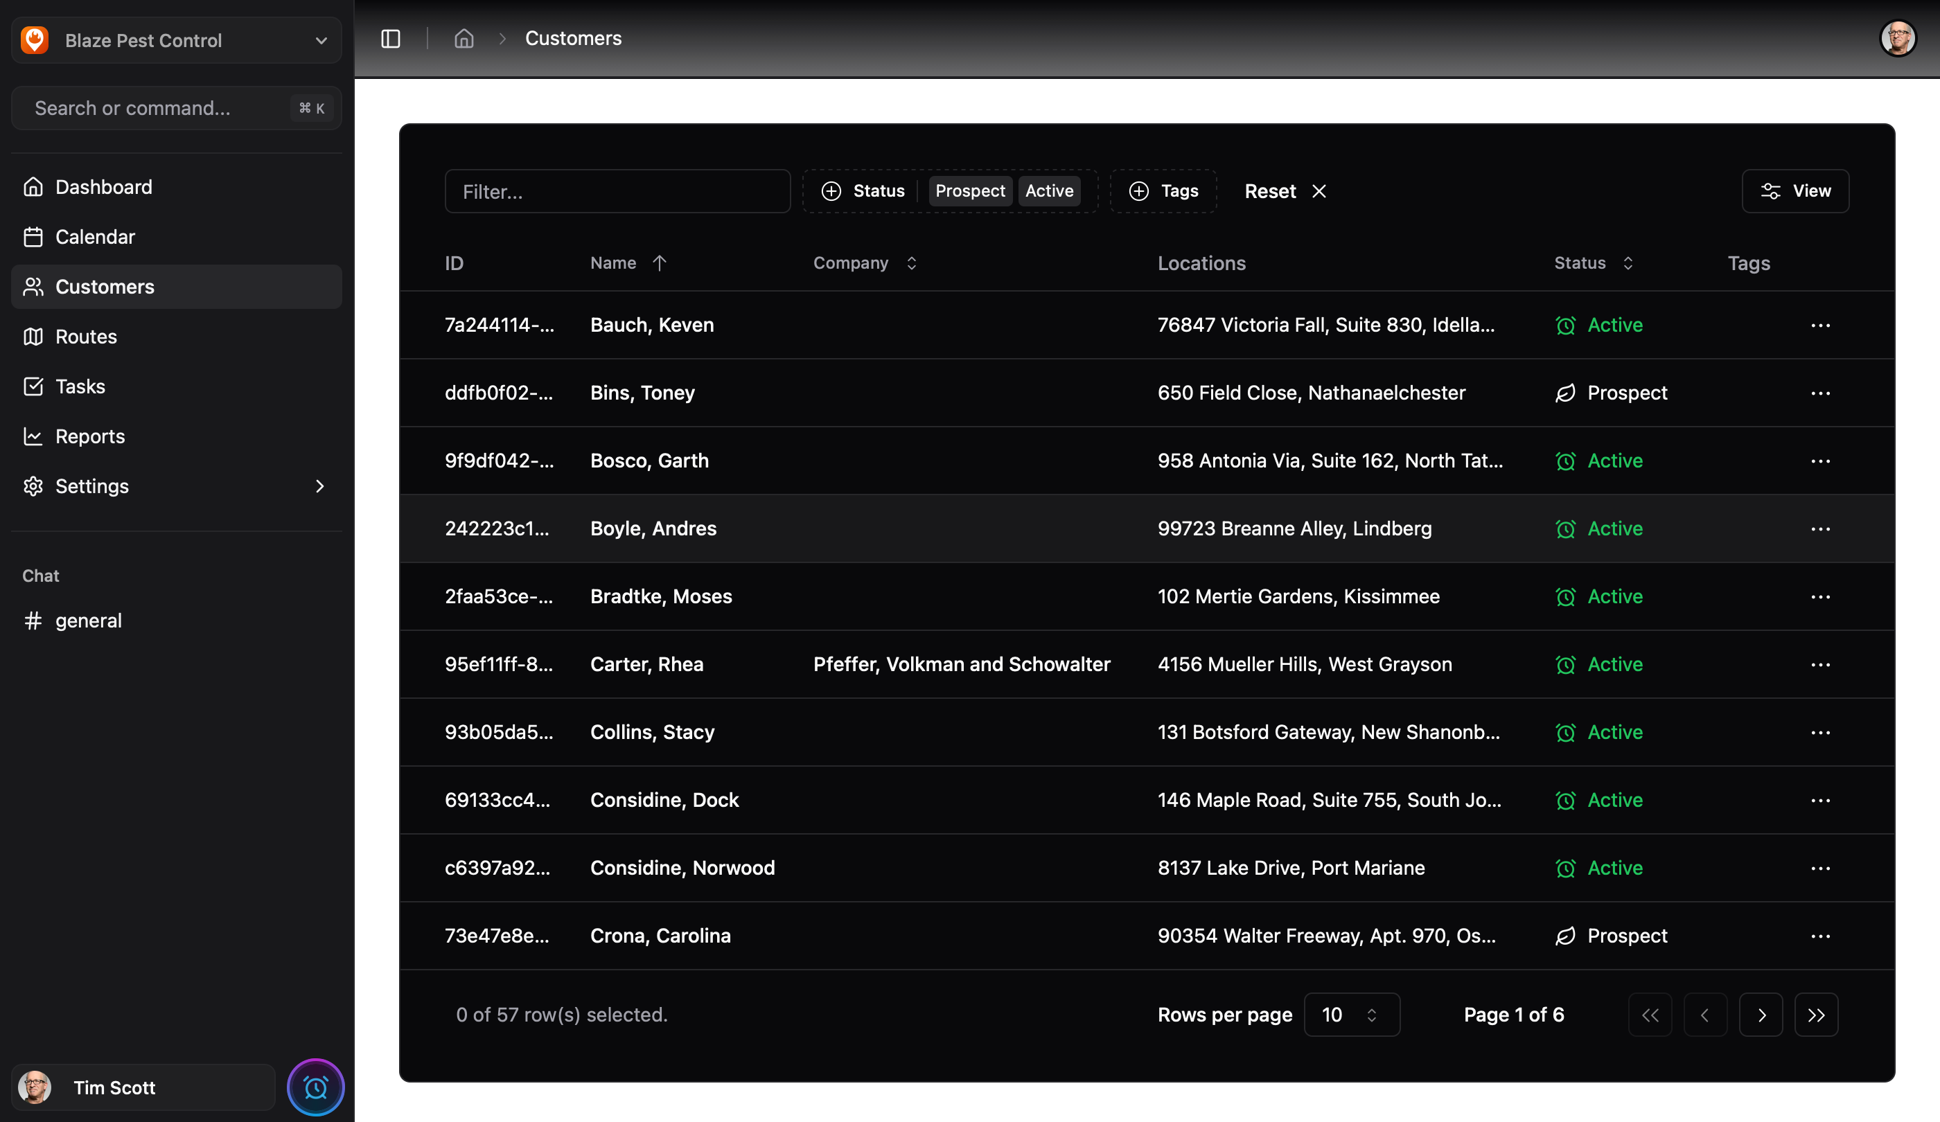Reset the applied filters
1940x1122 pixels.
tap(1285, 191)
